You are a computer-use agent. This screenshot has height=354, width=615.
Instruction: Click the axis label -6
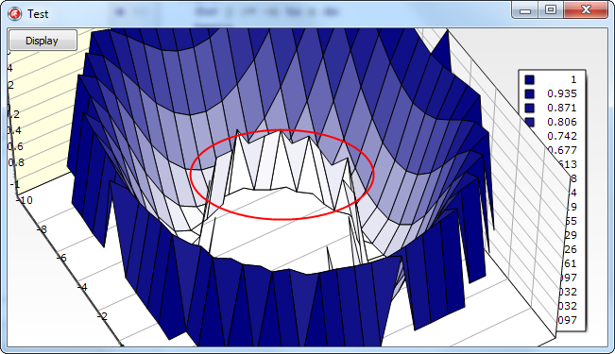[61, 258]
